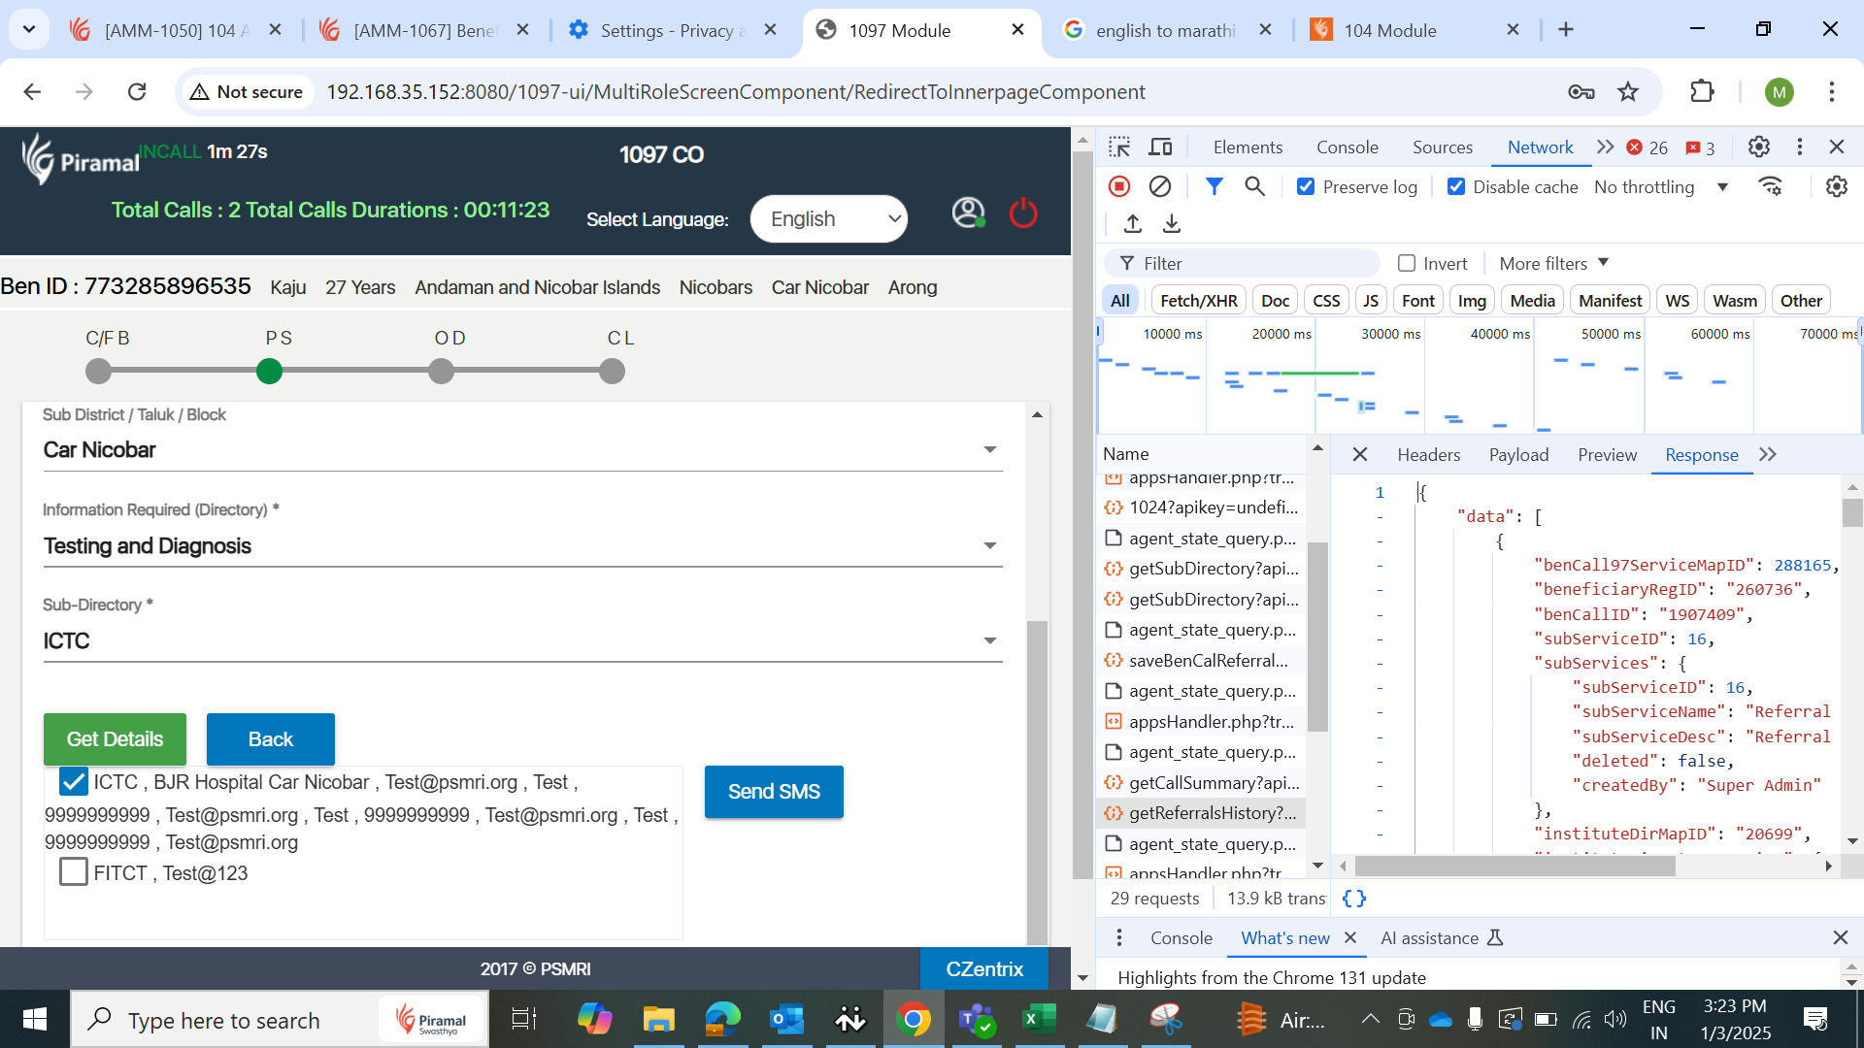Open the Preview tab of the request
Screen dimensions: 1864x1048
[x=1607, y=454]
